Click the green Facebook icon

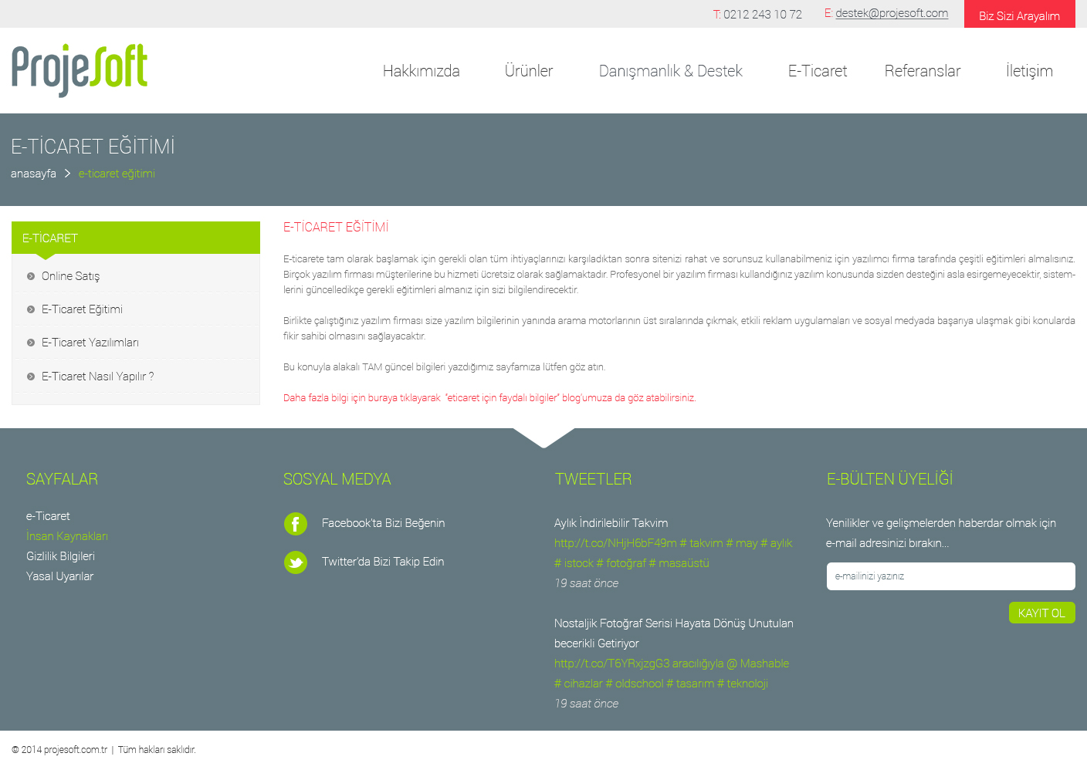295,524
